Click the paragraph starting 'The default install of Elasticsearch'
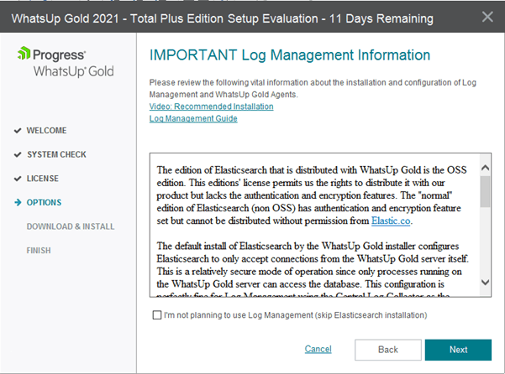 pos(313,271)
